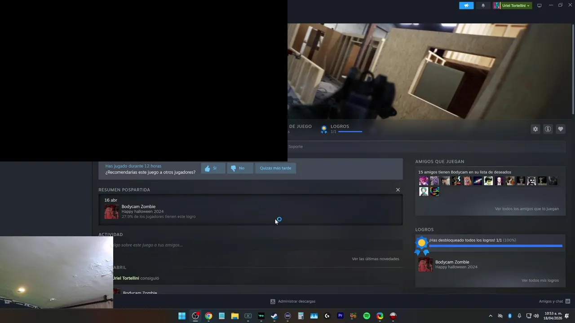Open Adobe Premiere Pro from taskbar
This screenshot has height=323, width=575.
coord(340,316)
